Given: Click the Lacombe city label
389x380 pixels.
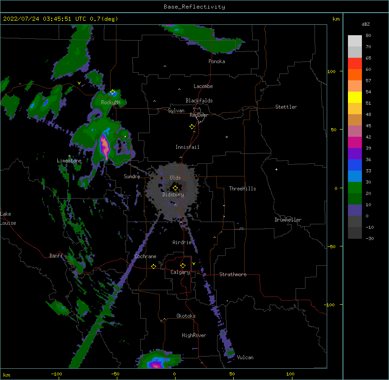Looking at the screenshot, I should (x=203, y=86).
